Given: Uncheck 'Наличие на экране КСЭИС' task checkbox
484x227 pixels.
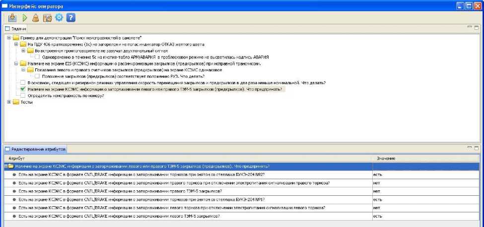Looking at the screenshot, I should (23, 89).
